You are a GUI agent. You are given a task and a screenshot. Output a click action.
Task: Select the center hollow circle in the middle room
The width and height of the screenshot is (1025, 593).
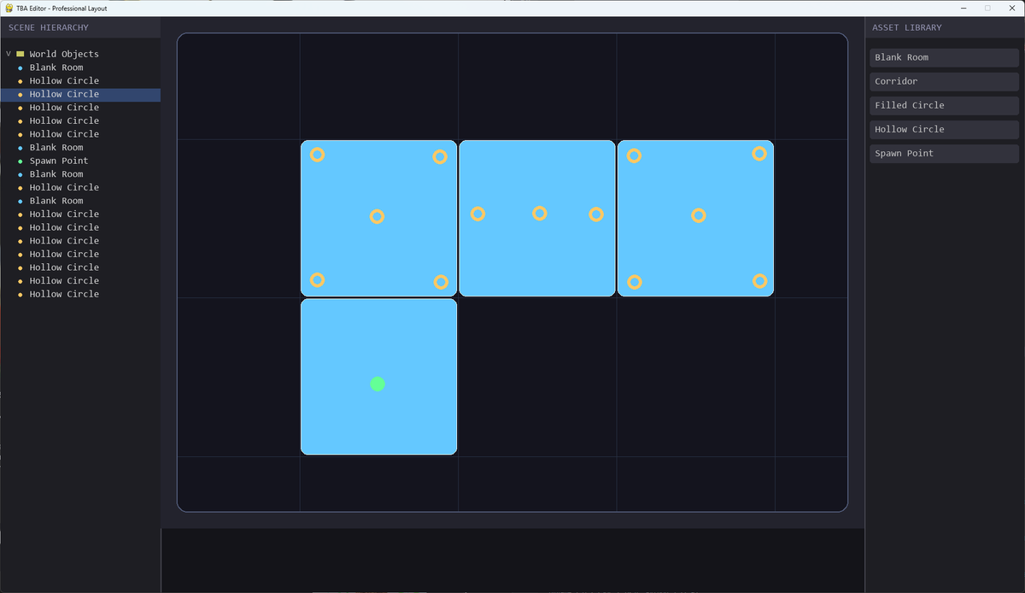click(x=540, y=213)
